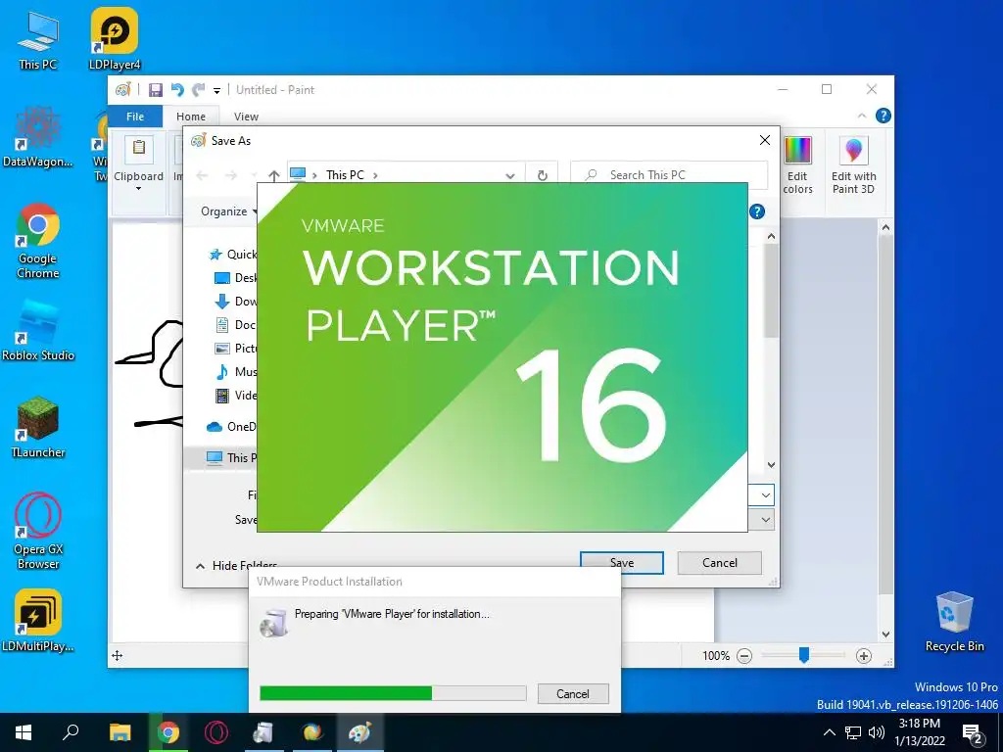Collapse folders with Hide Folders chevron
The height and width of the screenshot is (752, 1003).
pyautogui.click(x=200, y=566)
